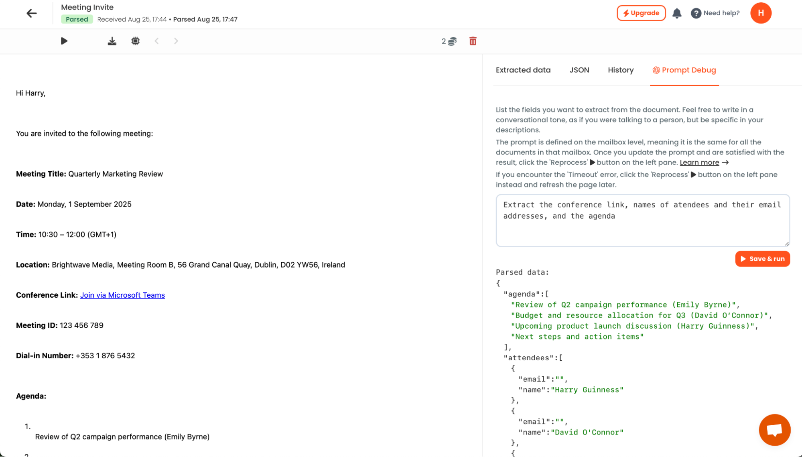Click the credits coins icon
Viewport: 802px width, 457px height.
(x=452, y=41)
